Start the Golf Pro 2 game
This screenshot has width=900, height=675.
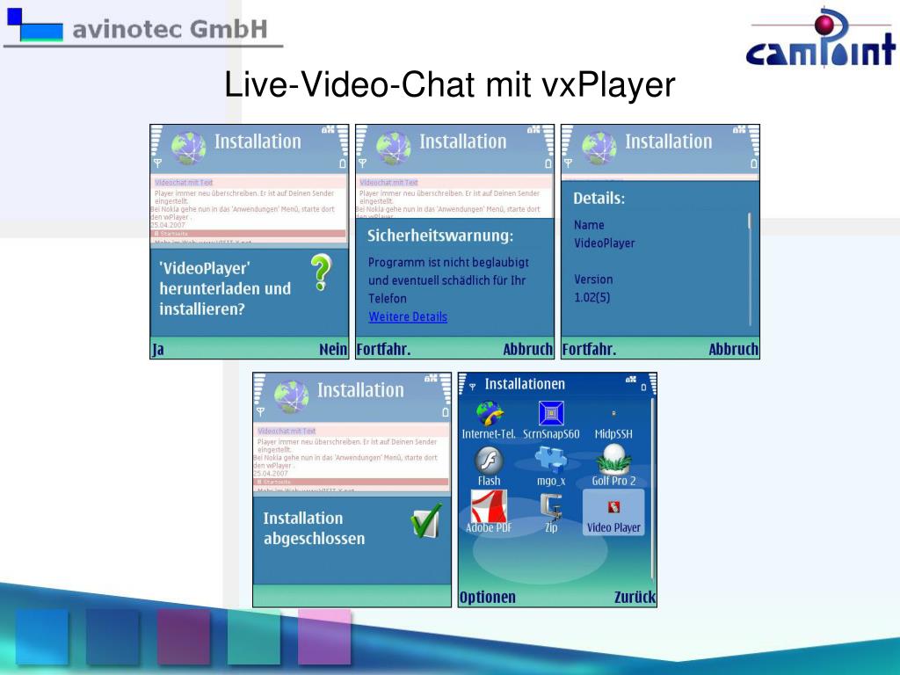pyautogui.click(x=613, y=466)
